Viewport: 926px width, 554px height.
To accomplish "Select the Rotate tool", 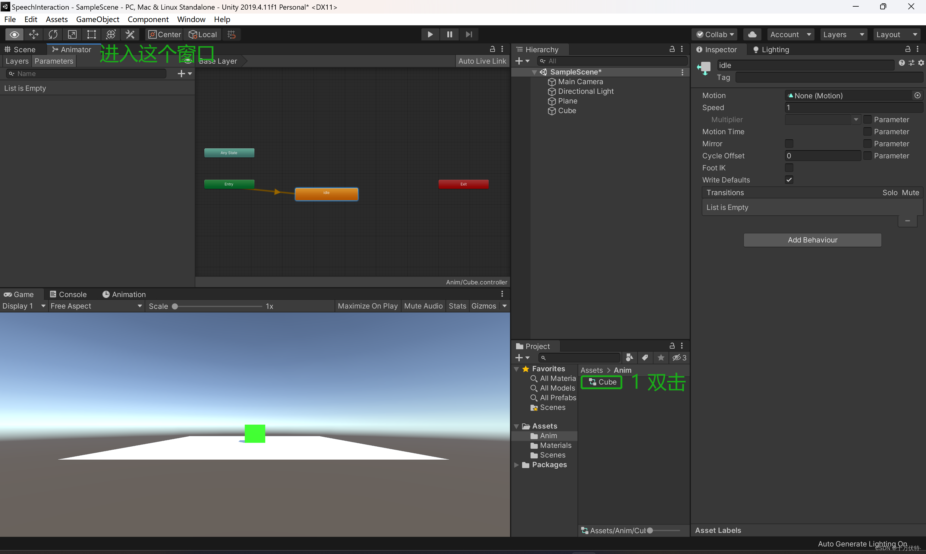I will [53, 34].
